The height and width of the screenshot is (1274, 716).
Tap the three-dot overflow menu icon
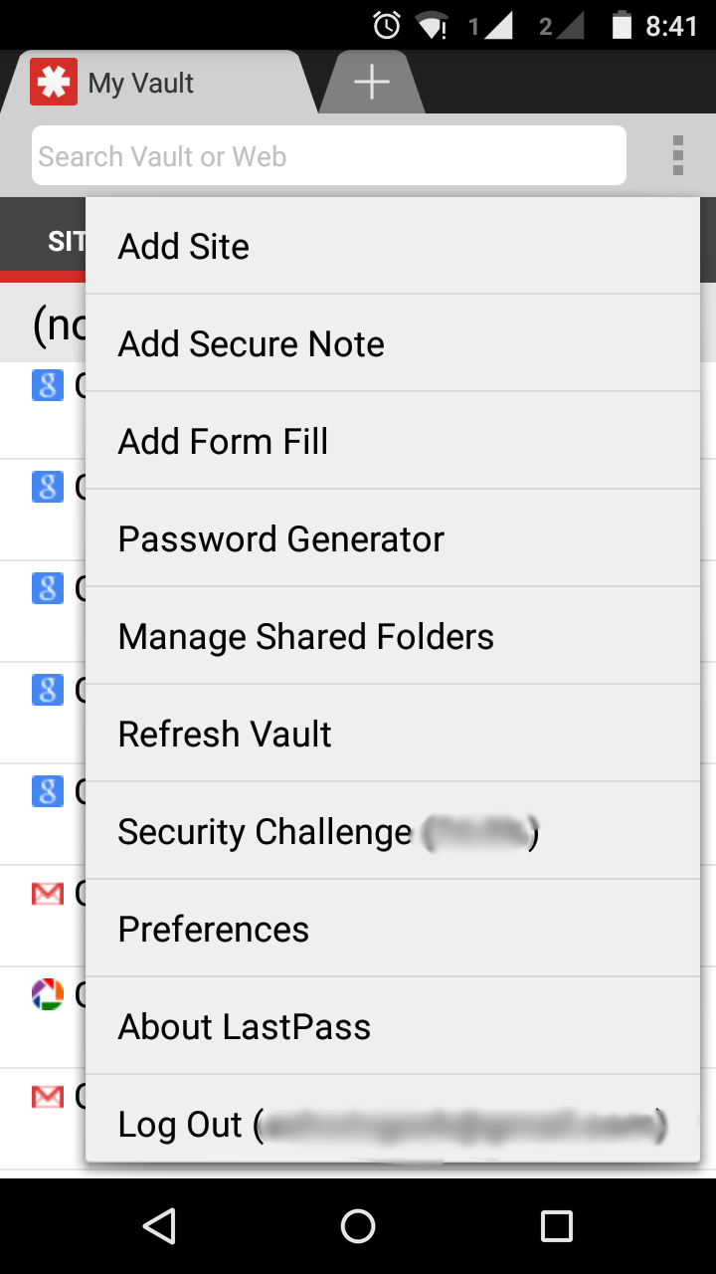pos(678,156)
